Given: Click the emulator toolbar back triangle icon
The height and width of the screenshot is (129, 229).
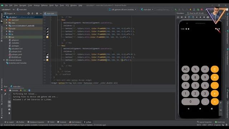Looking at the screenshot, I should click(x=197, y=17).
